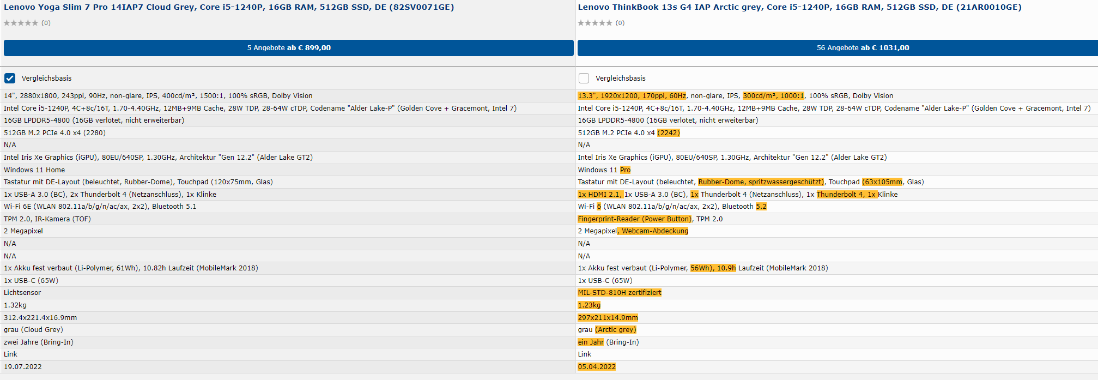Select highlighted 13.3", 1920x1200, 170ppi, 60Hz text
1098x380 pixels.
click(x=632, y=96)
